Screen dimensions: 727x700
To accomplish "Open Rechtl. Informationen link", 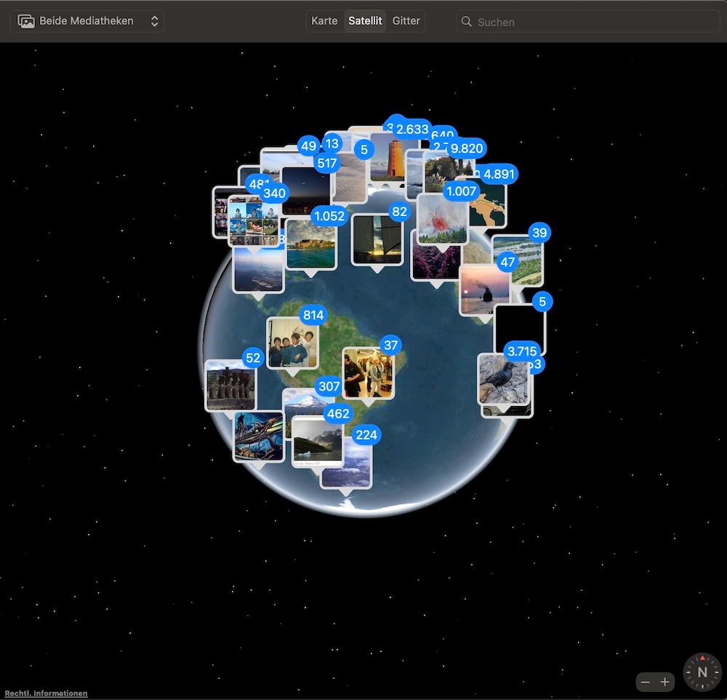I will point(46,693).
